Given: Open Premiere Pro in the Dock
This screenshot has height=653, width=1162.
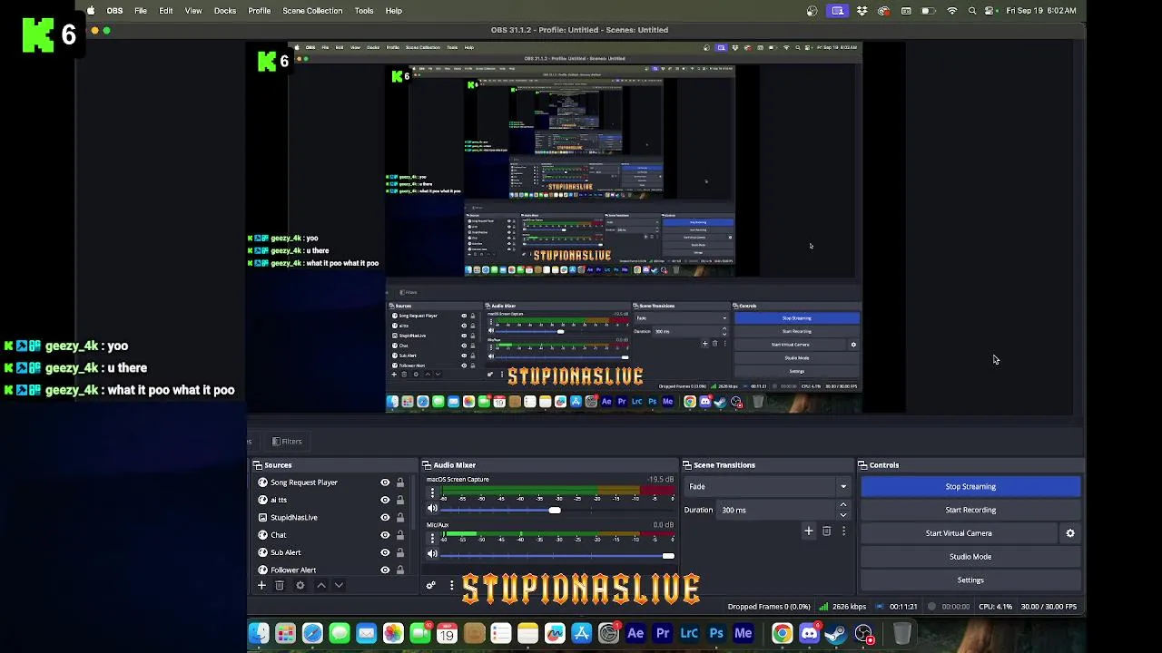Looking at the screenshot, I should pyautogui.click(x=663, y=634).
